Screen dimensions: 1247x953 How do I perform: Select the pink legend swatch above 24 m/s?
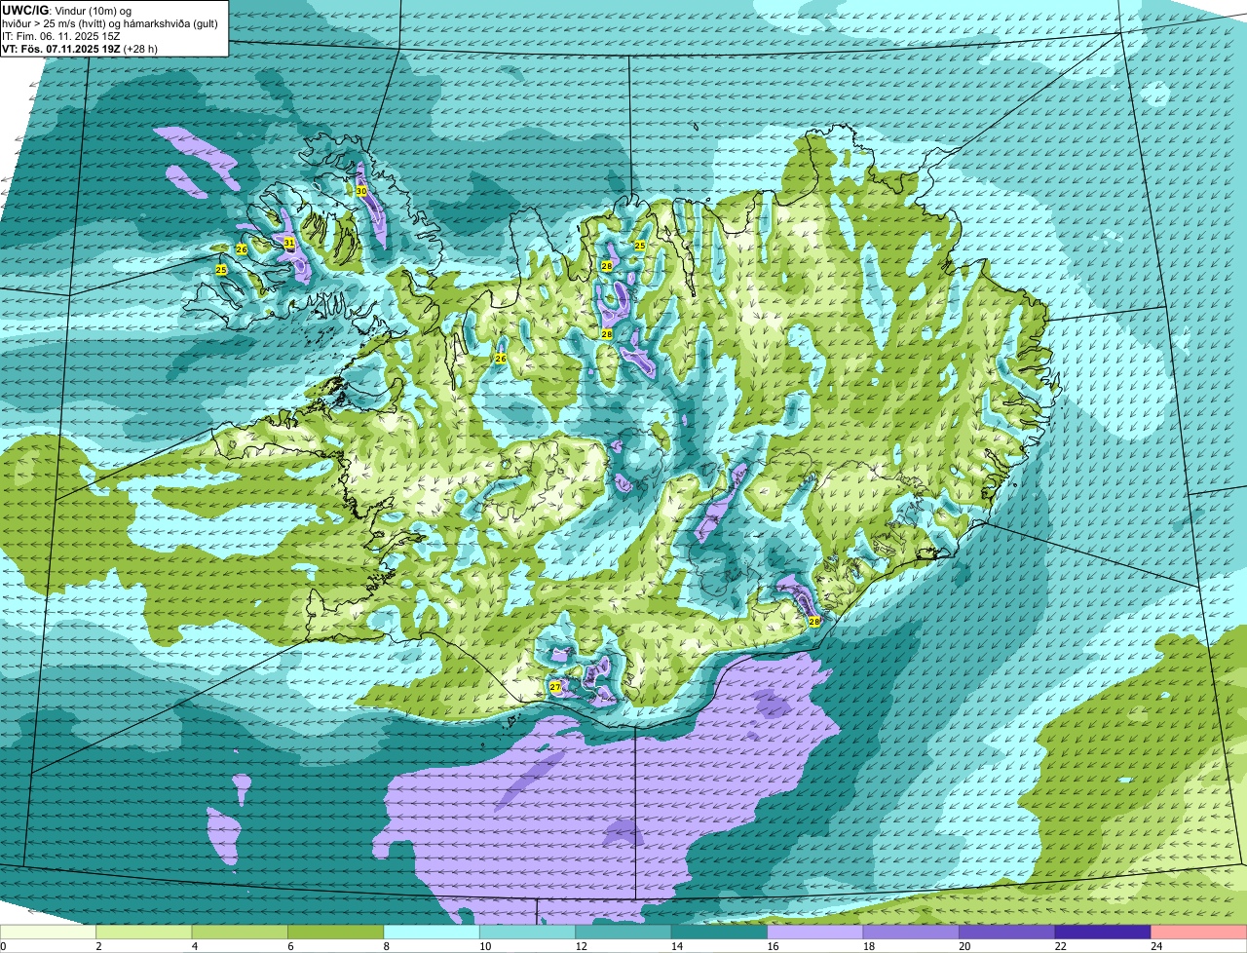click(x=1199, y=933)
